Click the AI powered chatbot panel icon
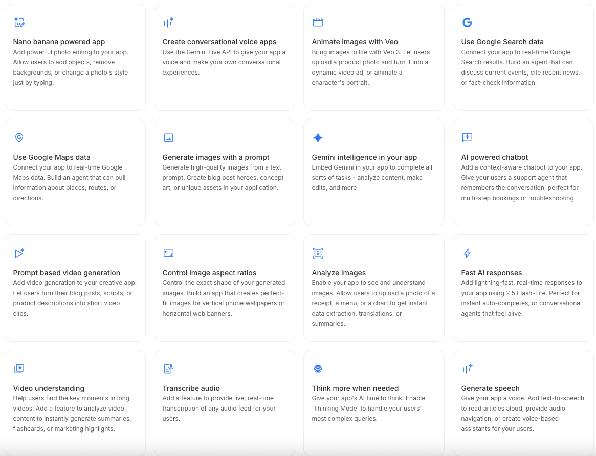The height and width of the screenshot is (456, 596). point(467,138)
